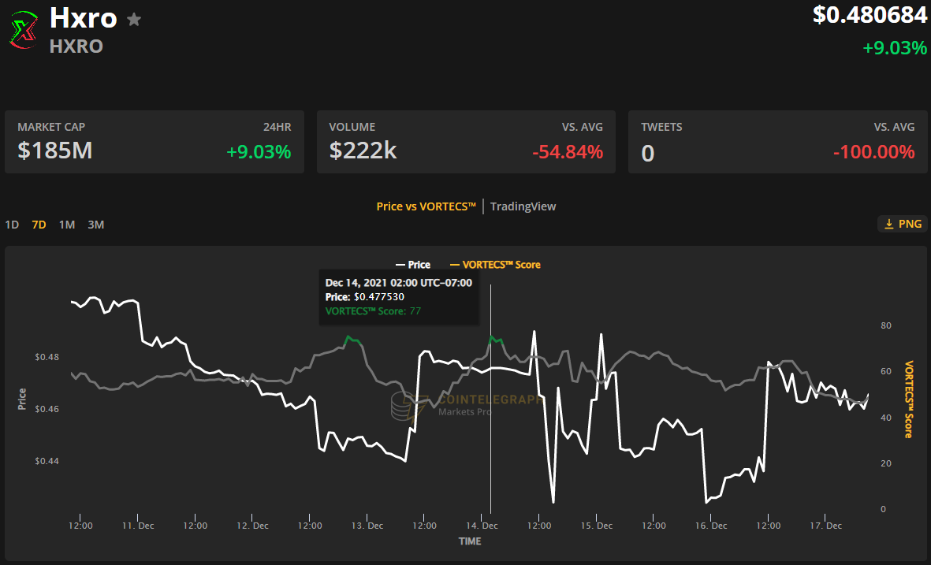
Task: Toggle the favorite star beside Hxro
Action: pos(134,19)
